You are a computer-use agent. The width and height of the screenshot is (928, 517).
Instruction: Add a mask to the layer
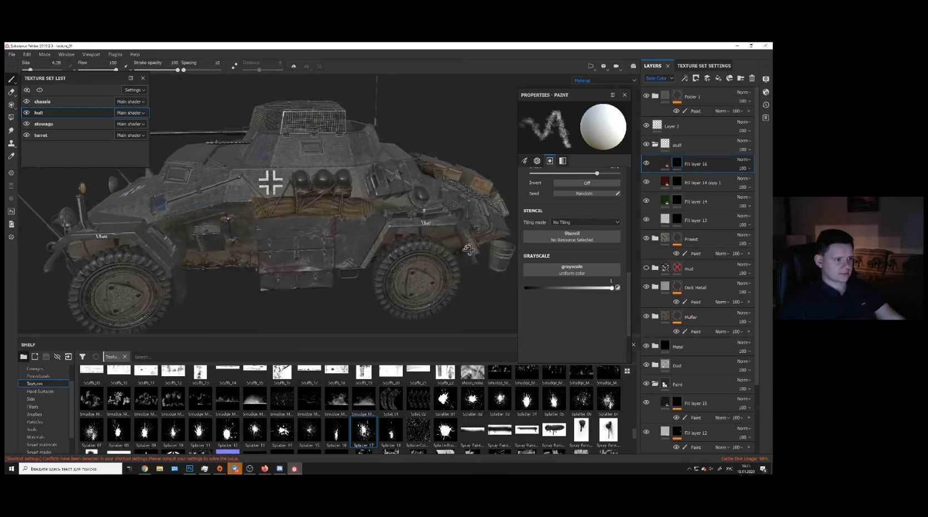(696, 78)
